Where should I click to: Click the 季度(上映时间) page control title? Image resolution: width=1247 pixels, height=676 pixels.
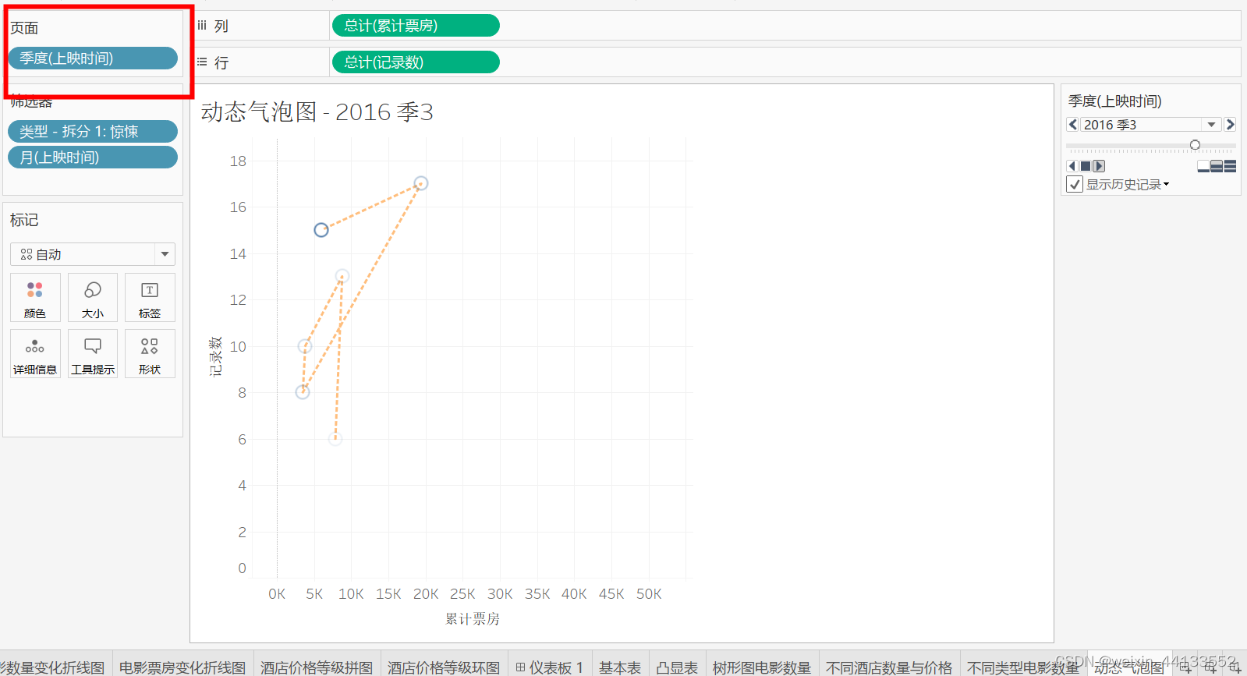coord(1114,101)
